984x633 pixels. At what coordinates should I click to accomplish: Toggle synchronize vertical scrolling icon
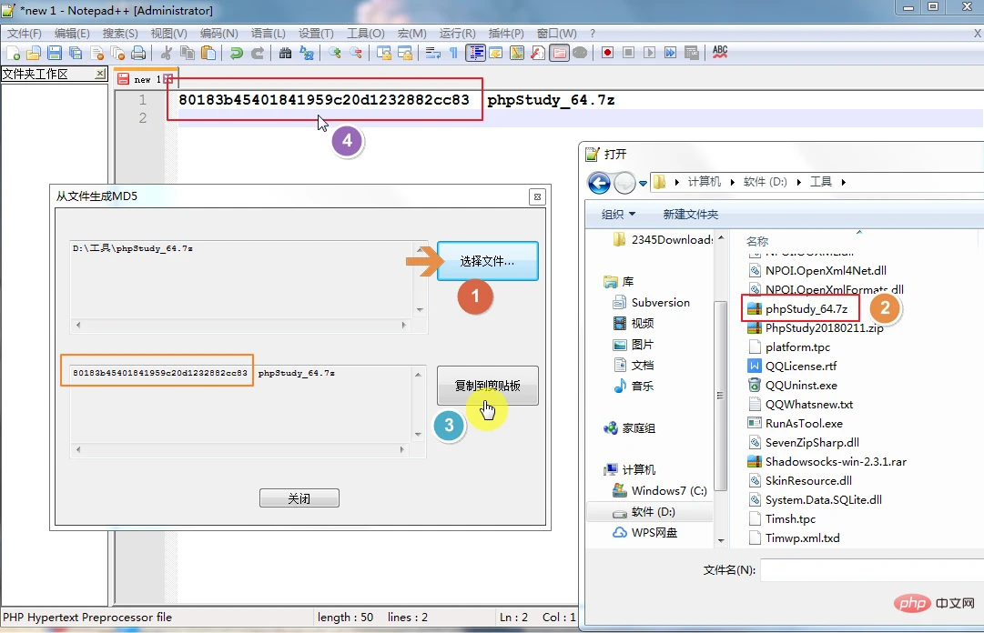(x=384, y=53)
